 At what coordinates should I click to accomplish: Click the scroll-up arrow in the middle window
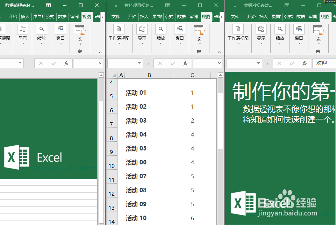[x=220, y=75]
